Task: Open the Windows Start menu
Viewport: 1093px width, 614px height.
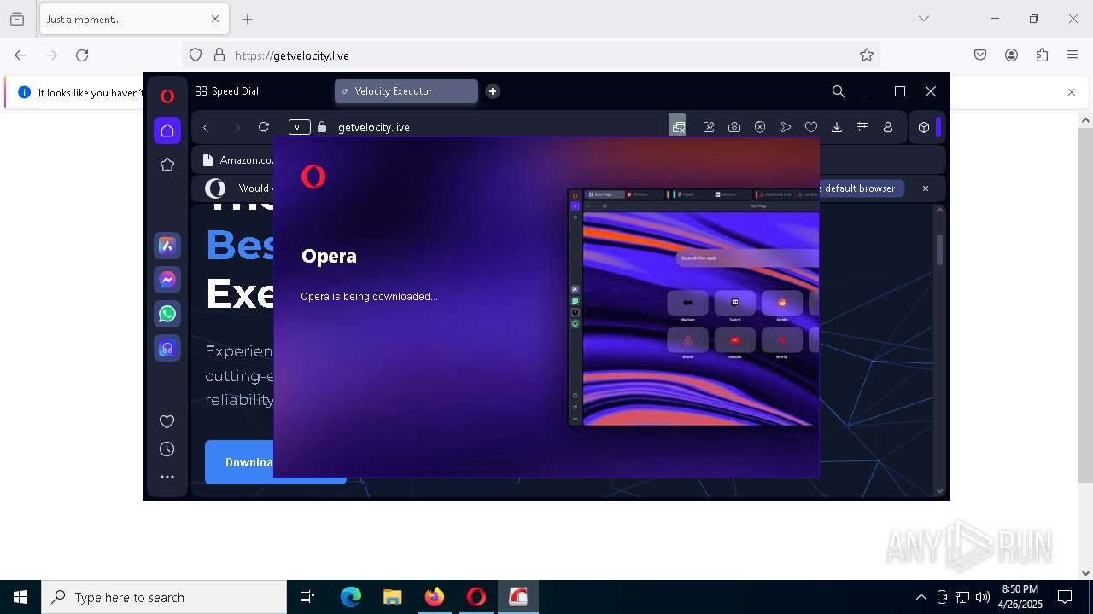Action: 20,597
